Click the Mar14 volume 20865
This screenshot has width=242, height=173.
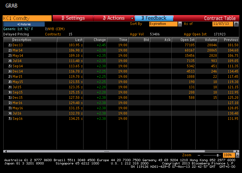(x=212, y=50)
